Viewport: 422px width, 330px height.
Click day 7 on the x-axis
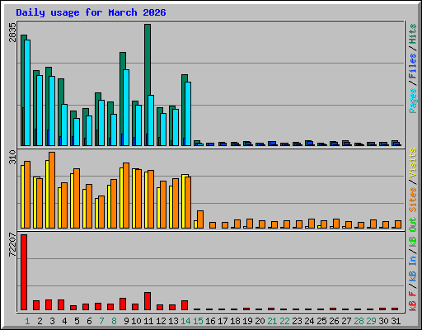click(101, 321)
